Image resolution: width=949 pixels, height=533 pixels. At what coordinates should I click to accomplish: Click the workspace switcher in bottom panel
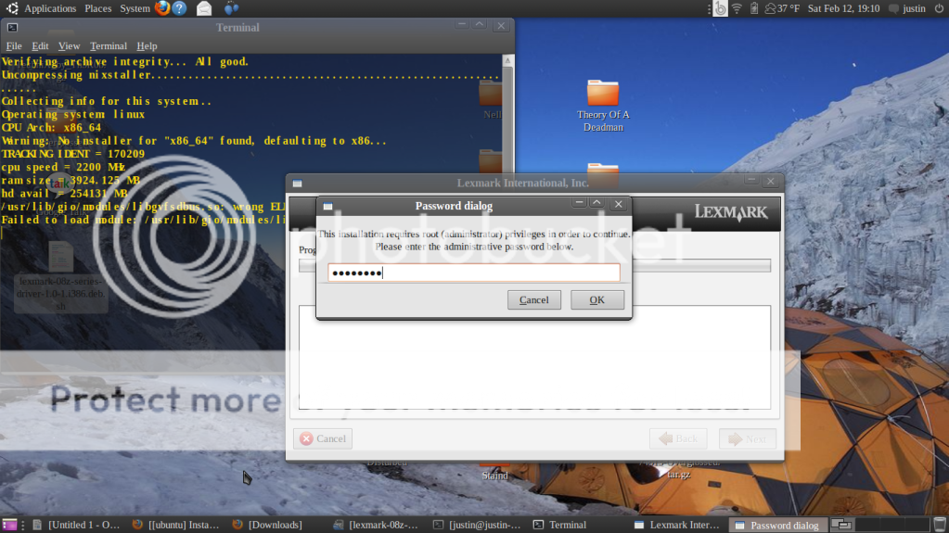click(841, 525)
